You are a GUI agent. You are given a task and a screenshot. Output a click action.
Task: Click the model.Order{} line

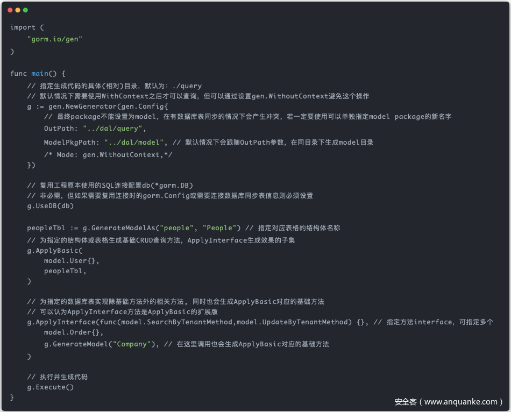[74, 333]
